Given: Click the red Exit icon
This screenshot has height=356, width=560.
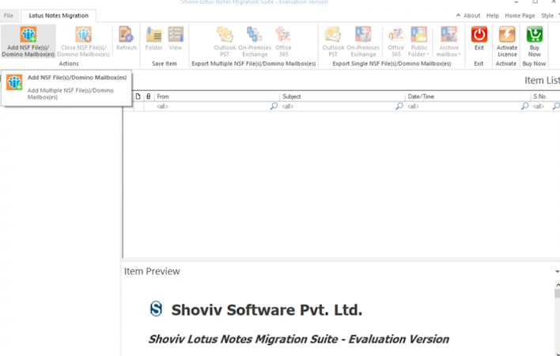Looking at the screenshot, I should pos(479,34).
